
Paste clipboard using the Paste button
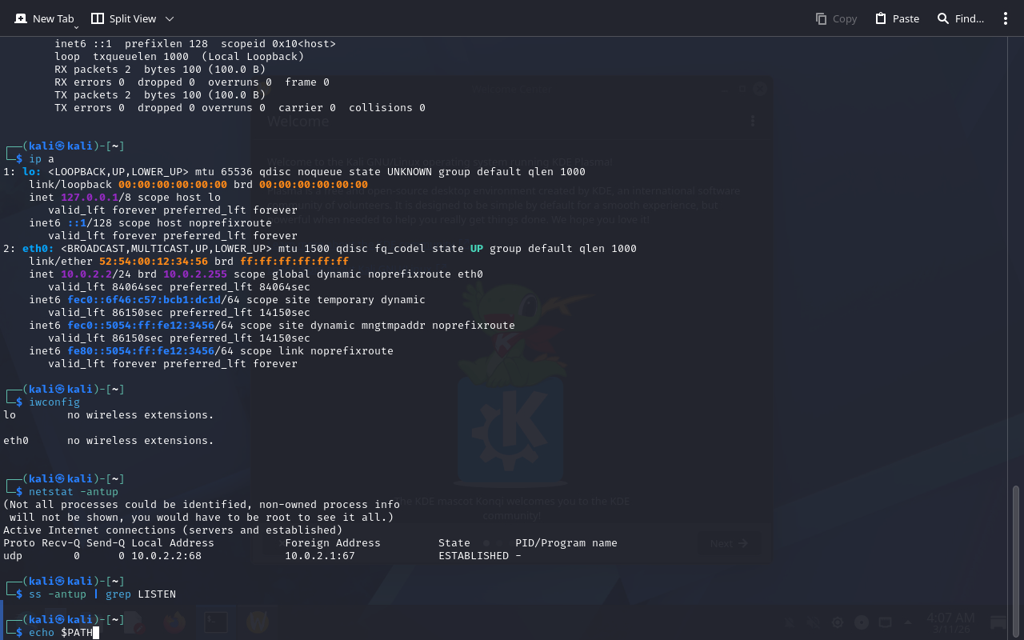click(897, 18)
